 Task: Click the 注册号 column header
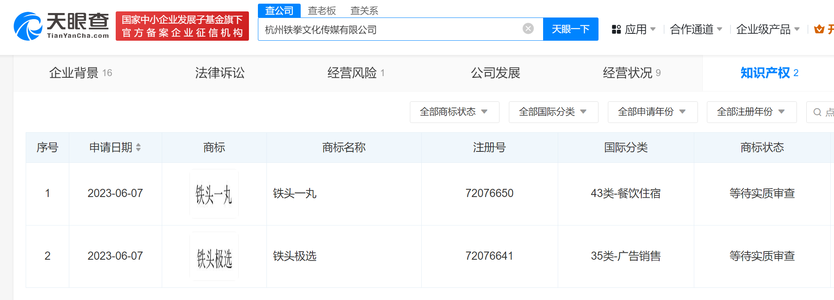[489, 147]
